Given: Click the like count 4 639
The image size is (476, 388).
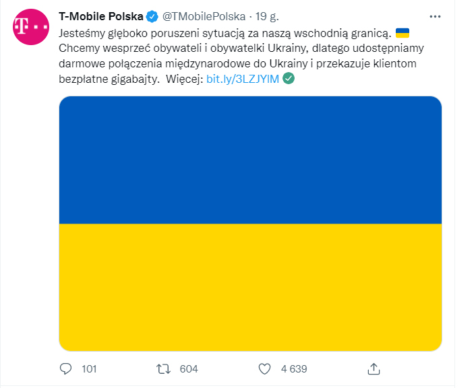Looking at the screenshot, I should (294, 368).
